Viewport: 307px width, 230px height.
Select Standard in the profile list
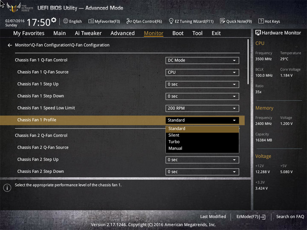[202, 129]
